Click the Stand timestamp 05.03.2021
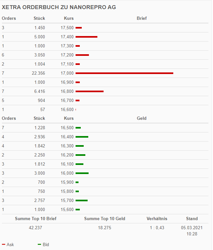This screenshot has width=213, height=250. pos(192,228)
